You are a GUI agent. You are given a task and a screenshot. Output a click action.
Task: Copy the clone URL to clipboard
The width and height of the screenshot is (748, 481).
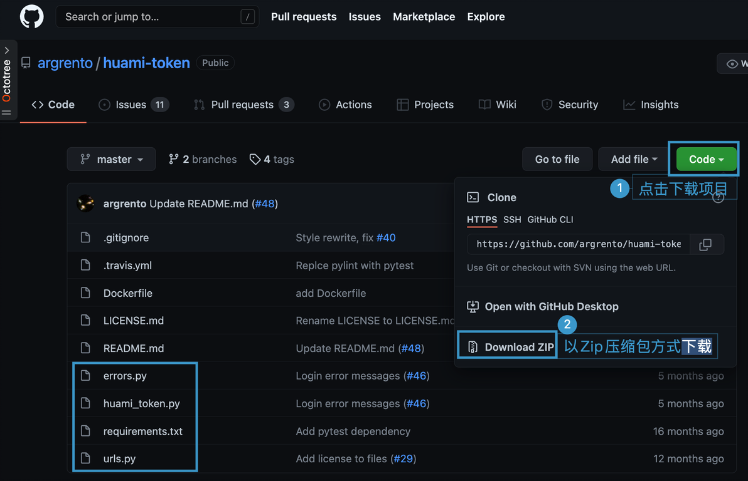[705, 245]
